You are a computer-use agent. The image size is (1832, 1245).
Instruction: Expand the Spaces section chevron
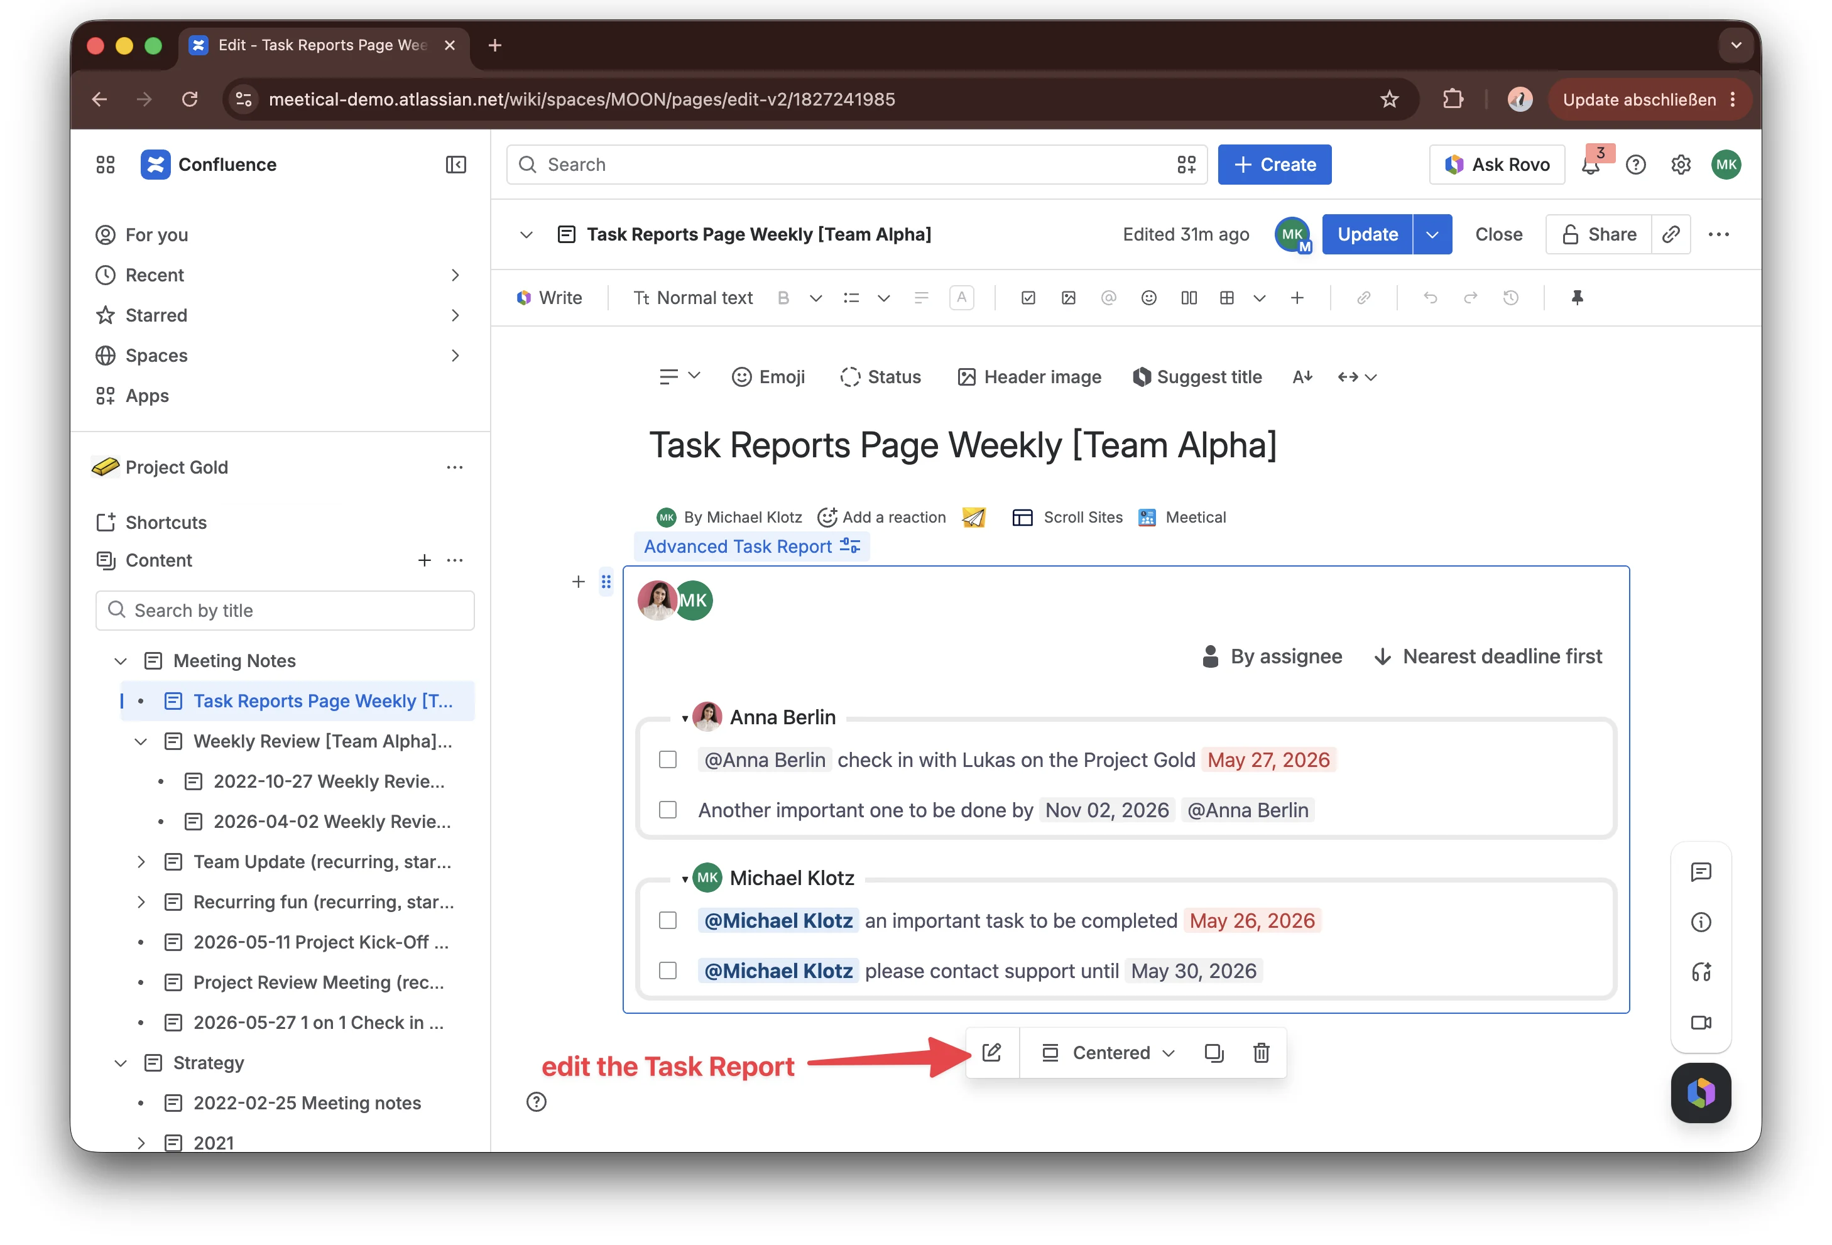tap(455, 356)
